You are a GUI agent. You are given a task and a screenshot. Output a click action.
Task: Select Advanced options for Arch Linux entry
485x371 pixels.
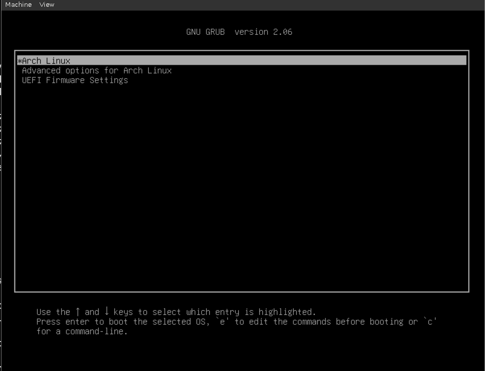tap(97, 71)
